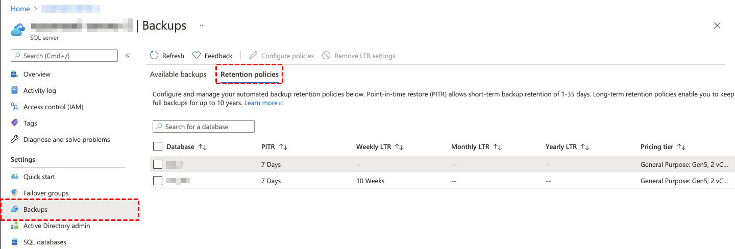Open the Activity log icon
This screenshot has width=735, height=249.
14,90
